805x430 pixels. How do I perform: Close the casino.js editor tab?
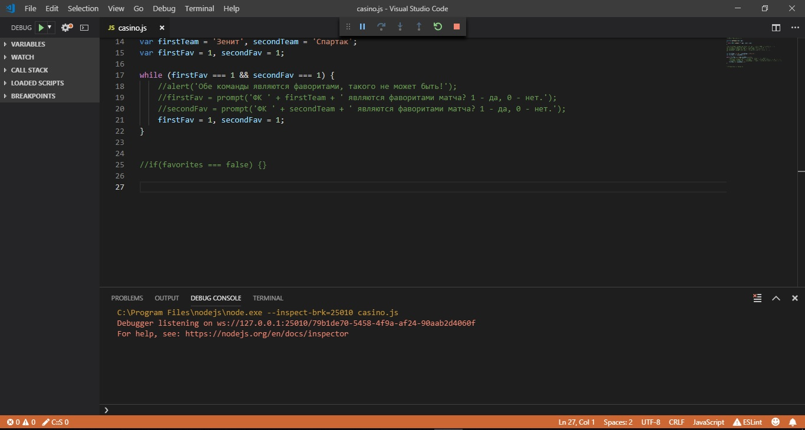click(x=161, y=28)
